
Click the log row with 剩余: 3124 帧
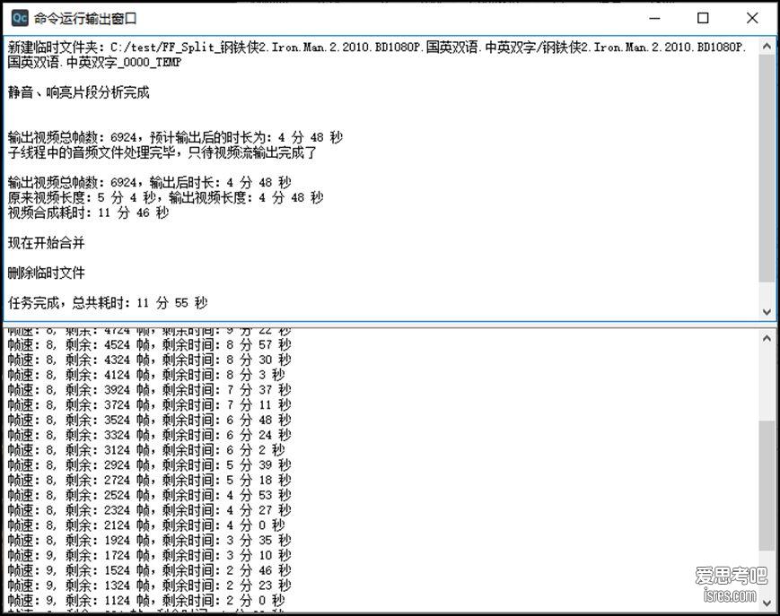(146, 450)
